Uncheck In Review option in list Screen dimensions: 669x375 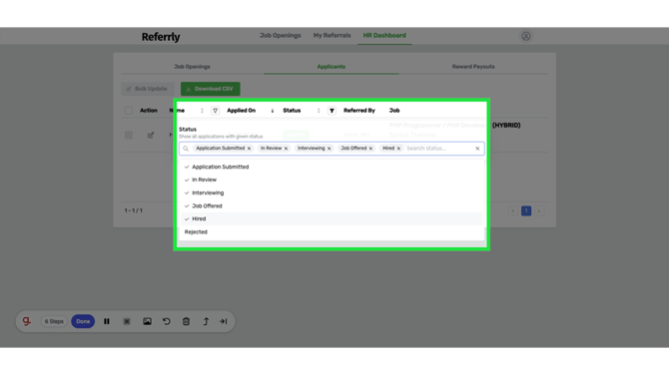[x=332, y=180]
